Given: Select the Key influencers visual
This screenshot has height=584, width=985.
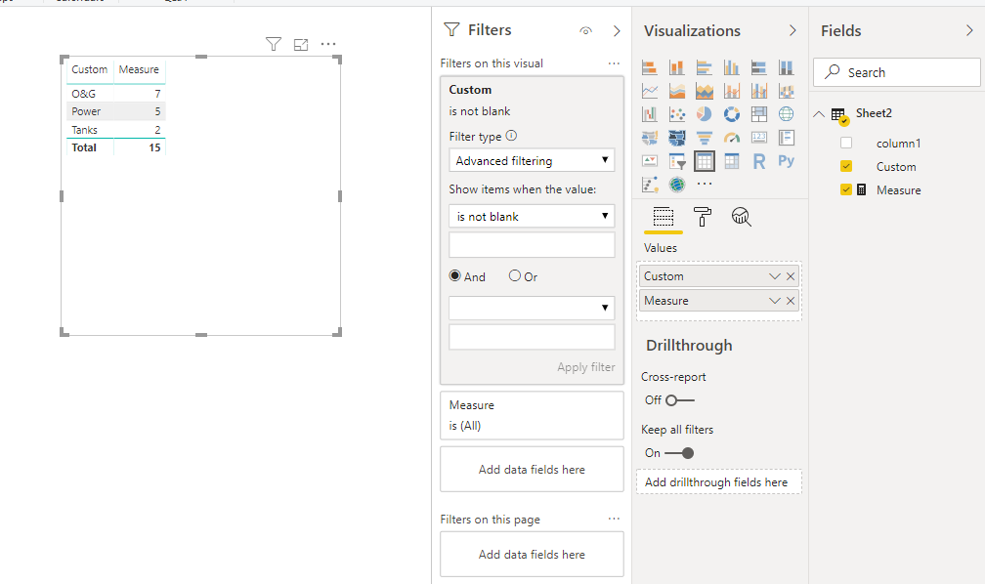Looking at the screenshot, I should (650, 185).
